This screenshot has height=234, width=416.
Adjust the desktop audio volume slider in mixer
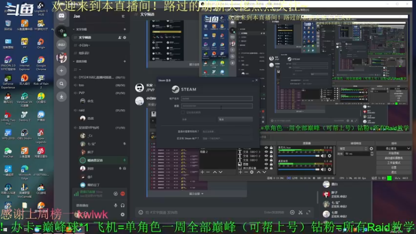click(x=298, y=169)
